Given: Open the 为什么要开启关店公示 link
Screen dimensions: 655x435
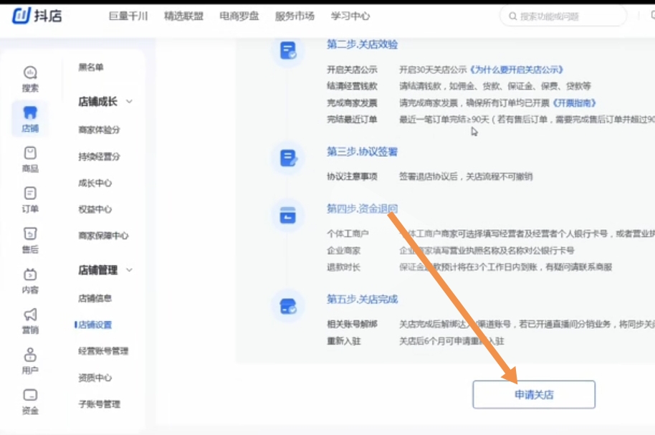Looking at the screenshot, I should click(517, 70).
